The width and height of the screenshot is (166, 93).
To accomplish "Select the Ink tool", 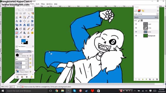I will 24,33.
